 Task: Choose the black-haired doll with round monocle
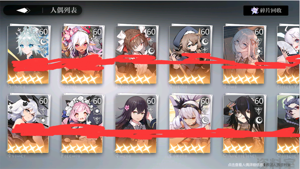pyautogui.click(x=244, y=124)
